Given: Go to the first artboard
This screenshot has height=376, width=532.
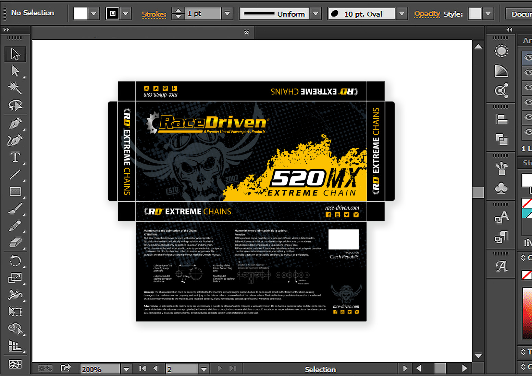Looking at the screenshot, I should click(143, 368).
